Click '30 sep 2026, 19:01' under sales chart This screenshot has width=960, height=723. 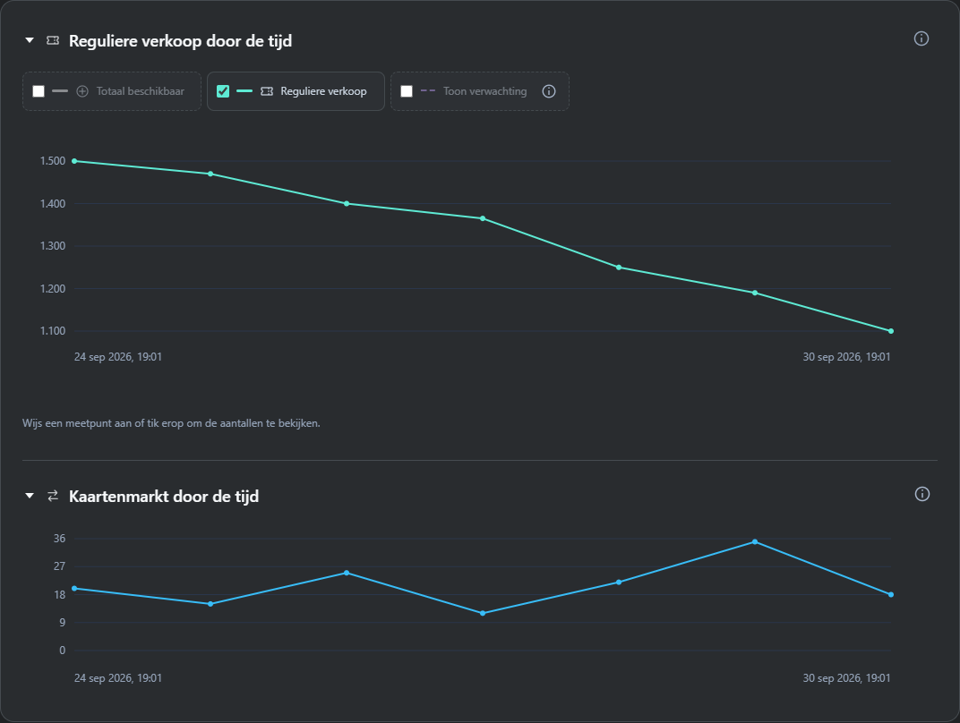point(847,357)
